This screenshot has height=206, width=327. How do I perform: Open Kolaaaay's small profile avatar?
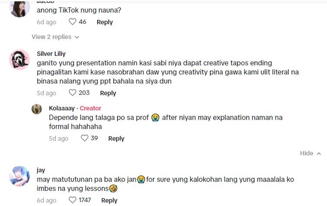(x=37, y=109)
